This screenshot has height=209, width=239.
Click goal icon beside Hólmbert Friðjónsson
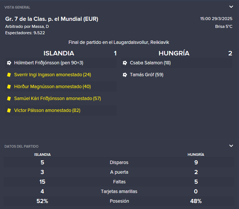point(9,63)
